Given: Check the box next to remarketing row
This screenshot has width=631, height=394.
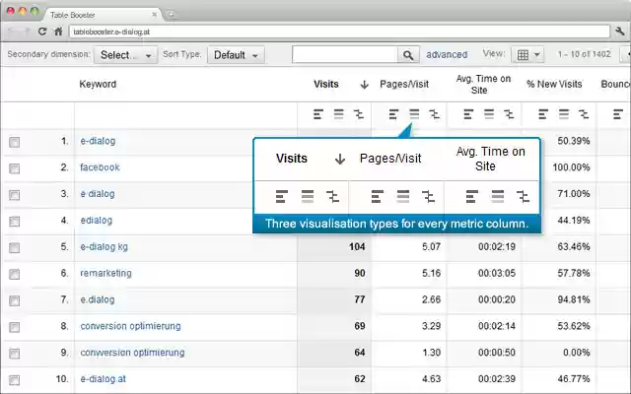Looking at the screenshot, I should pos(15,274).
